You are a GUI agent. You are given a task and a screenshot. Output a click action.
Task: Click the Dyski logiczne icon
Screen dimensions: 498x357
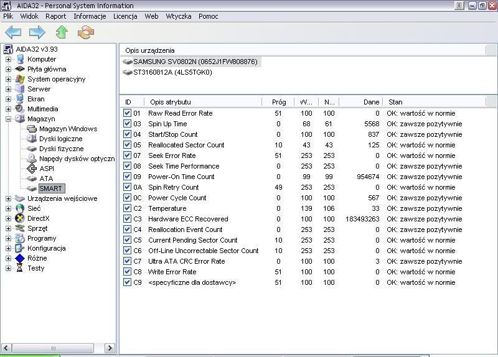click(32, 139)
